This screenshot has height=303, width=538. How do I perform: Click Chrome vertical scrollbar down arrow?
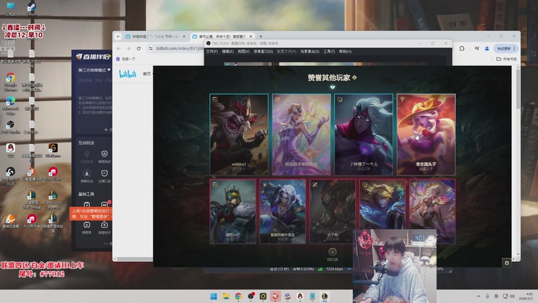click(518, 255)
